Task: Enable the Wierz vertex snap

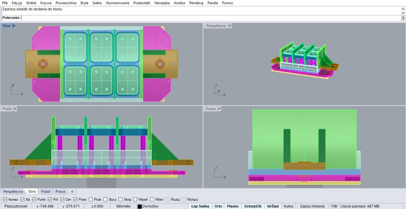Action: (152, 199)
